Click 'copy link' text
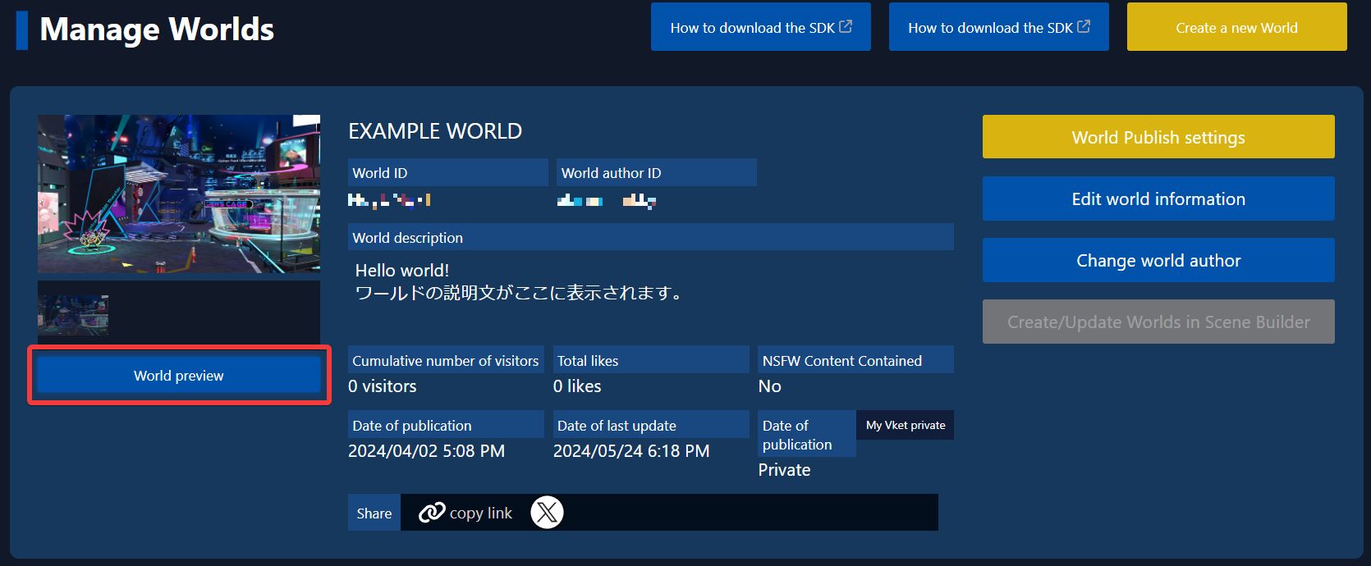 pos(480,513)
